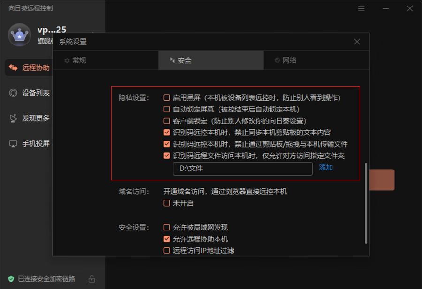Image resolution: width=422 pixels, height=289 pixels.
Task: Tick the 客户端锁定 checkbox
Action: [x=166, y=121]
